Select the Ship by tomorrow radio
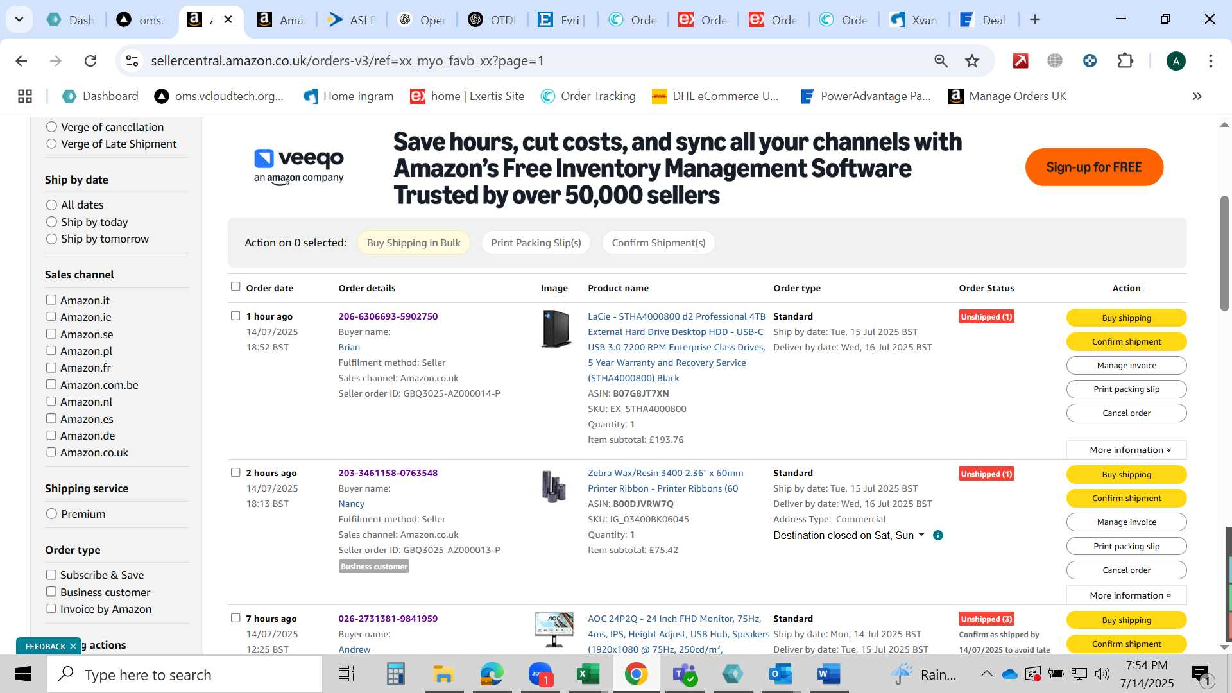The height and width of the screenshot is (693, 1232). (51, 239)
